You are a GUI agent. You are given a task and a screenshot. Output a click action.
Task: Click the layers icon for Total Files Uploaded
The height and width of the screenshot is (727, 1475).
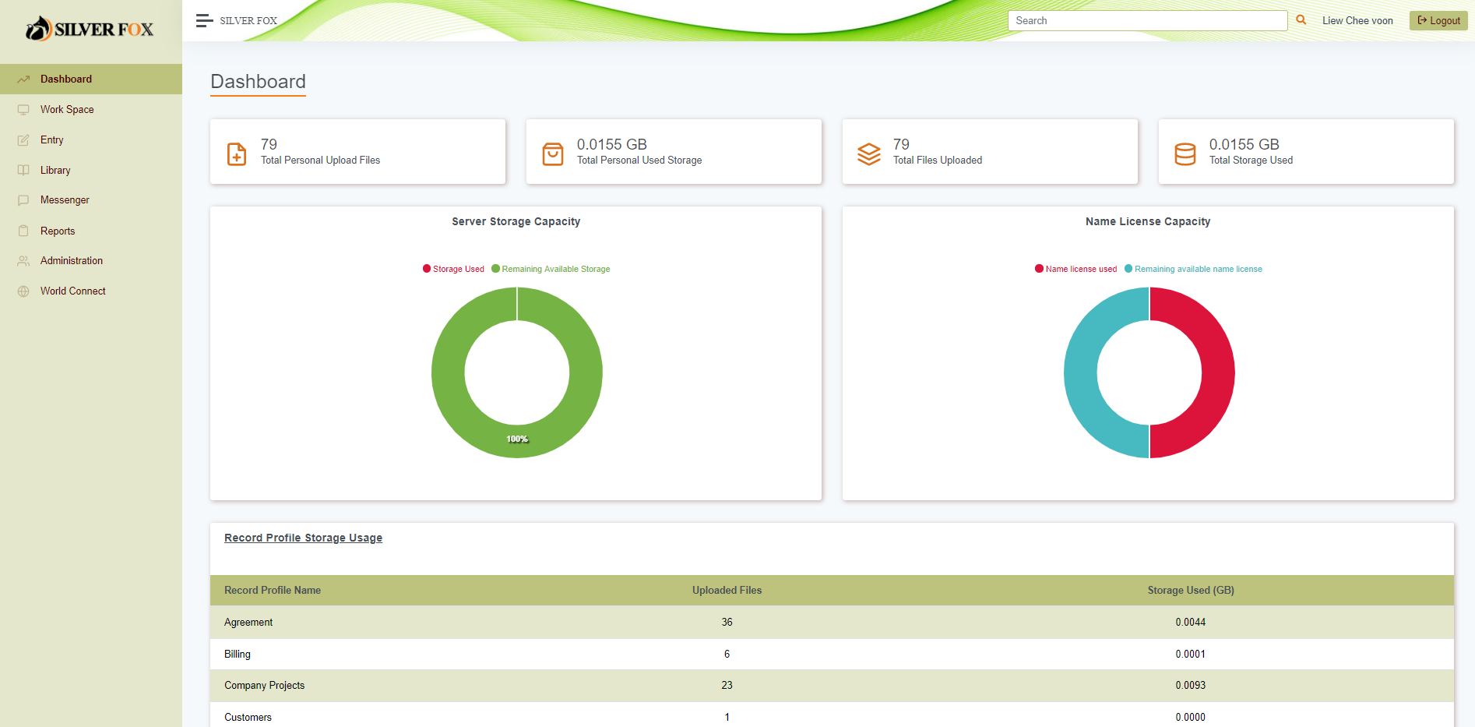pyautogui.click(x=869, y=154)
